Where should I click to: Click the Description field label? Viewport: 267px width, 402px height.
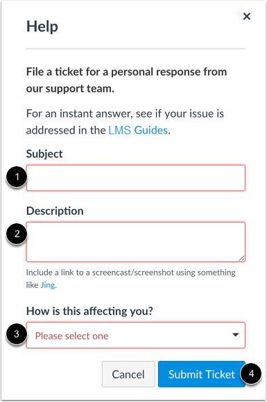(x=55, y=211)
